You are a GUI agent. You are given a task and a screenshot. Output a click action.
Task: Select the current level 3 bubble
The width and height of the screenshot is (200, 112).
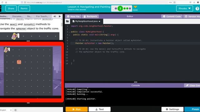(x=120, y=8)
